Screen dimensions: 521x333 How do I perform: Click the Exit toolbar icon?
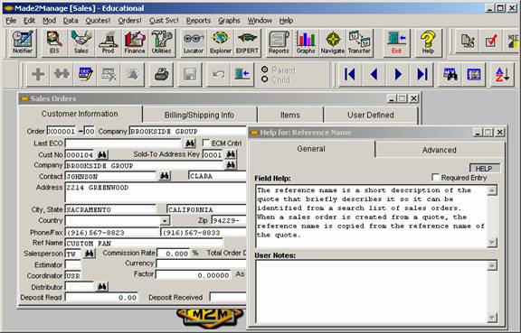(396, 42)
